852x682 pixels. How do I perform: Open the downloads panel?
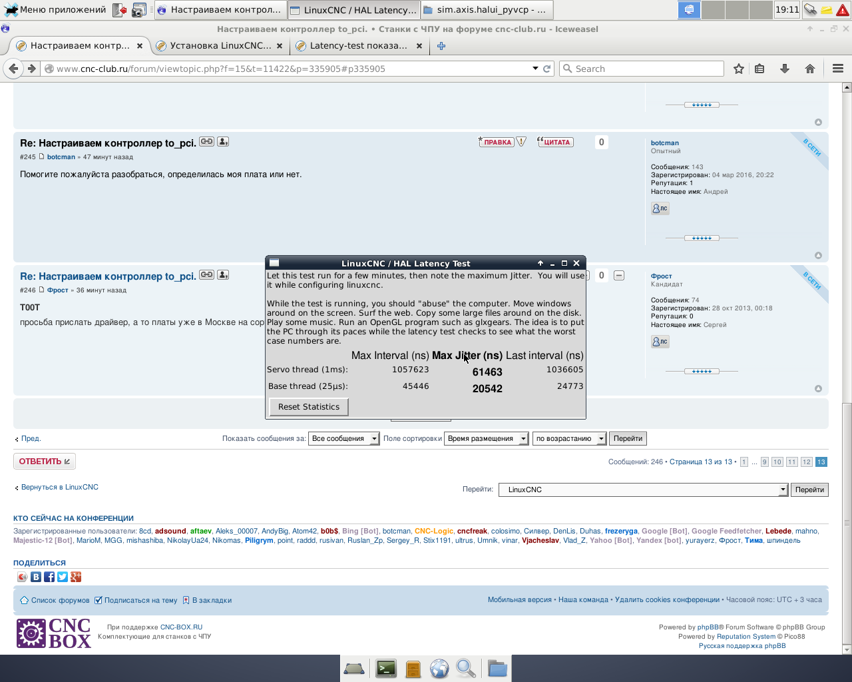point(785,69)
